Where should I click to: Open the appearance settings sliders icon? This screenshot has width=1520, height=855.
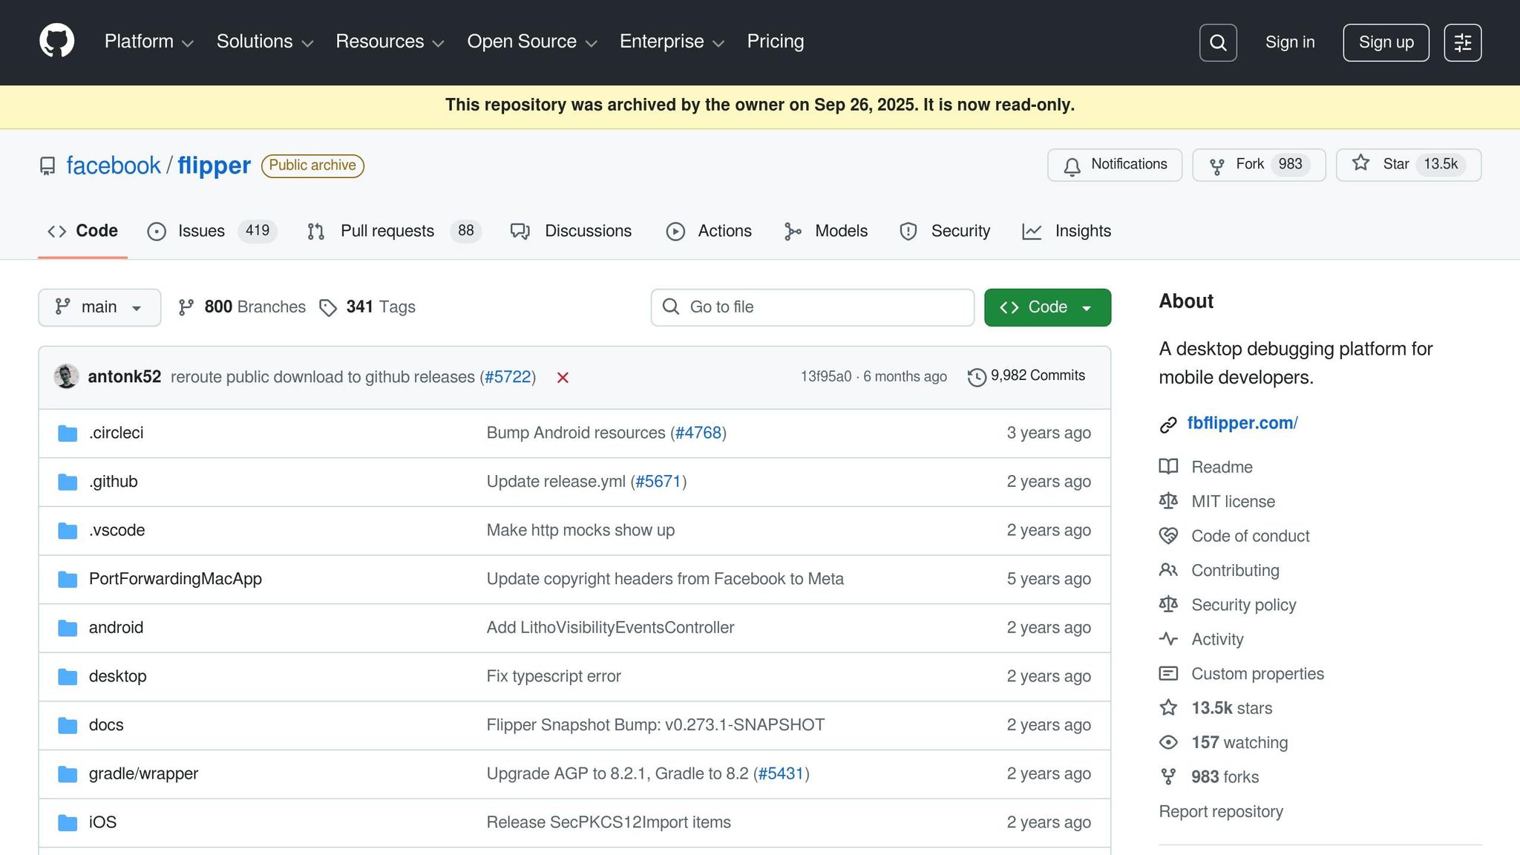tap(1462, 42)
